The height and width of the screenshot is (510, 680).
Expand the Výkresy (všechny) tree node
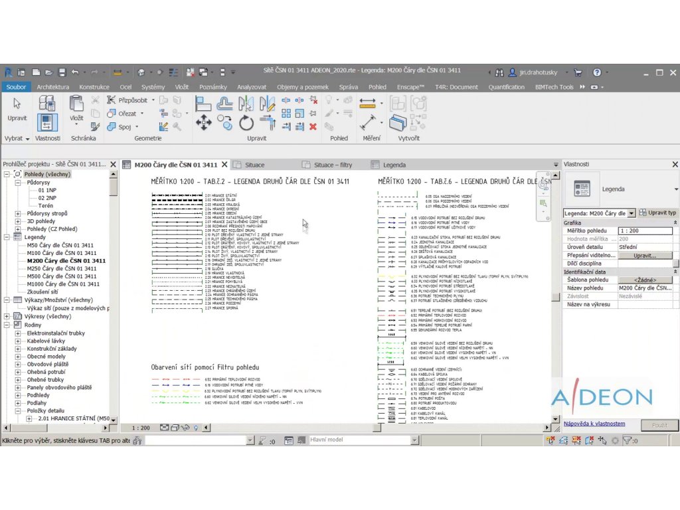click(7, 317)
